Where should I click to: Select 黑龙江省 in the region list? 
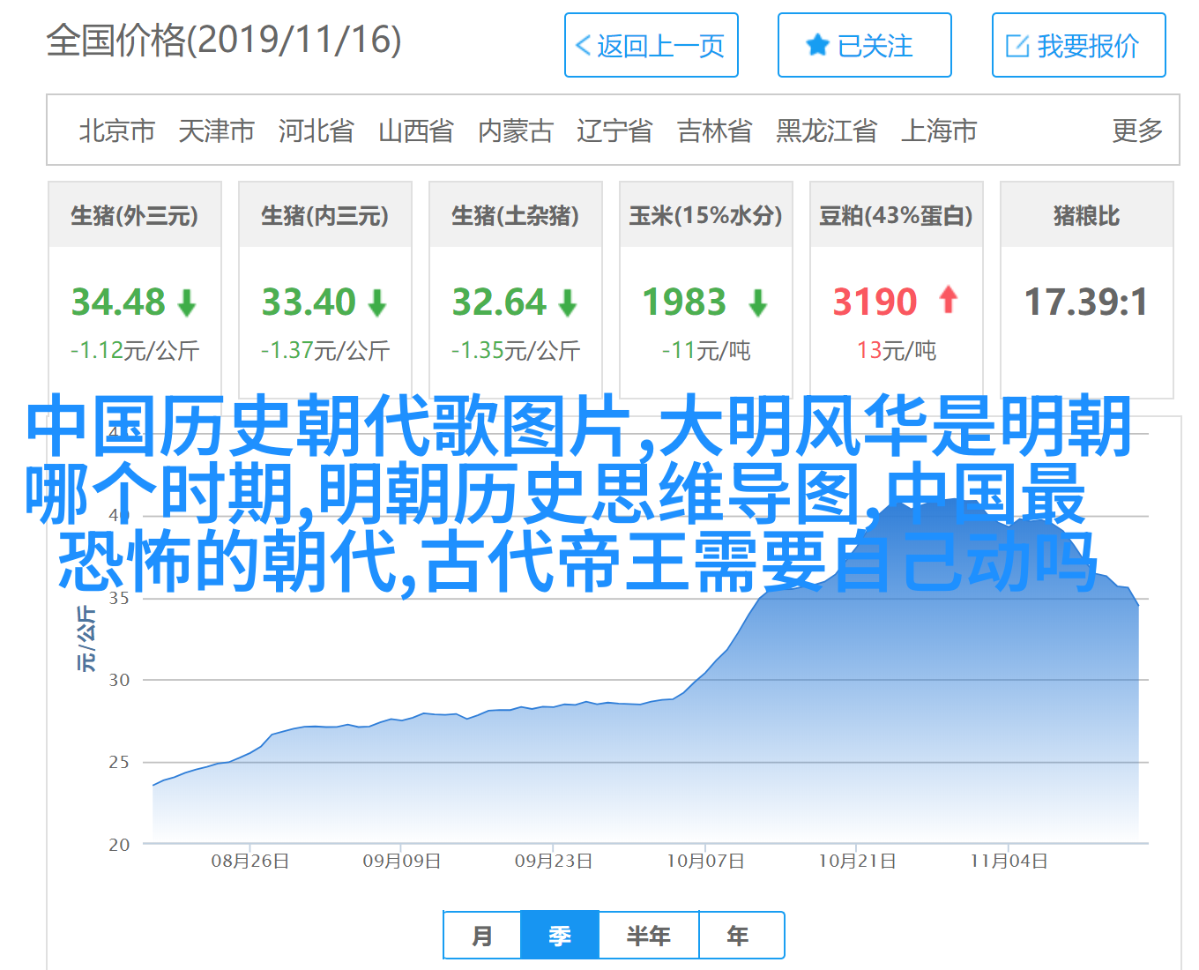pyautogui.click(x=827, y=131)
